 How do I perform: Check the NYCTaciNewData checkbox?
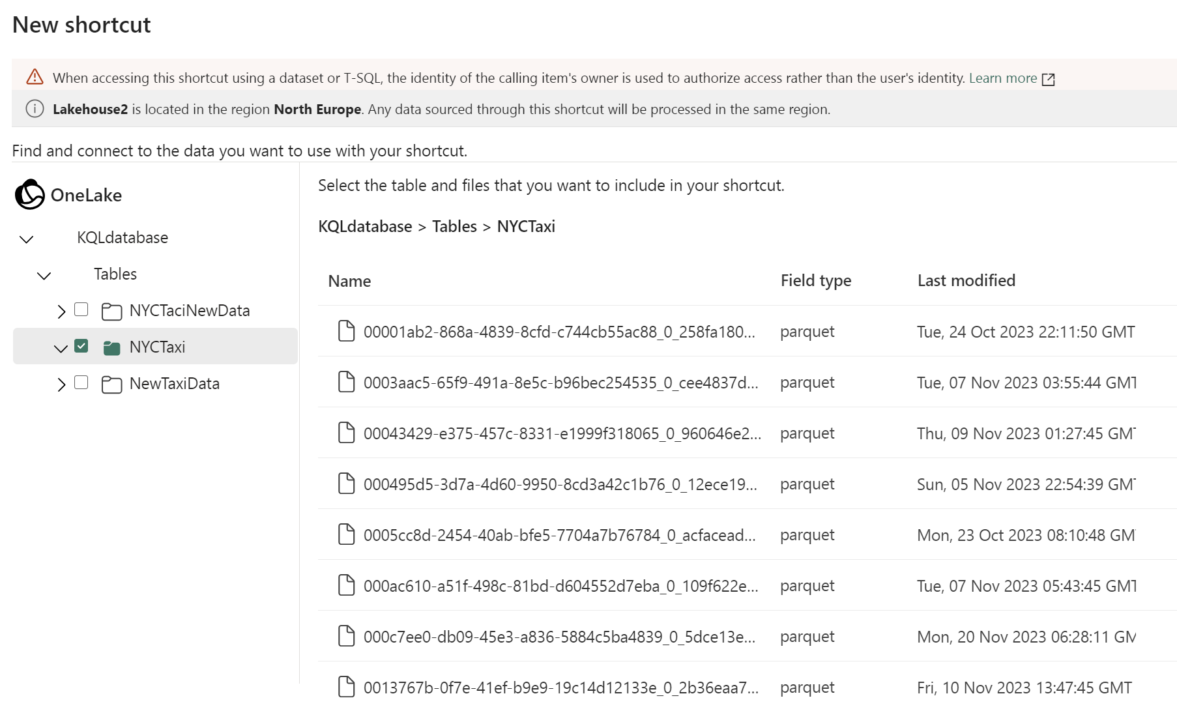click(81, 310)
